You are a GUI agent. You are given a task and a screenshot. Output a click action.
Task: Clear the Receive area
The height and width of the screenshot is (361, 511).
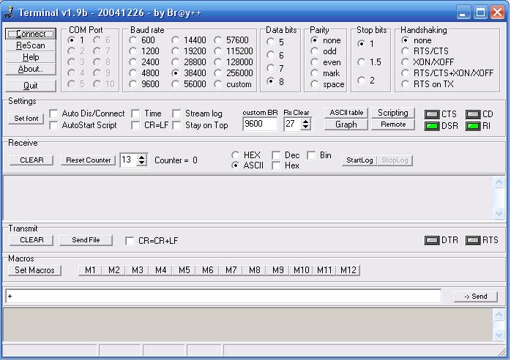coord(31,160)
